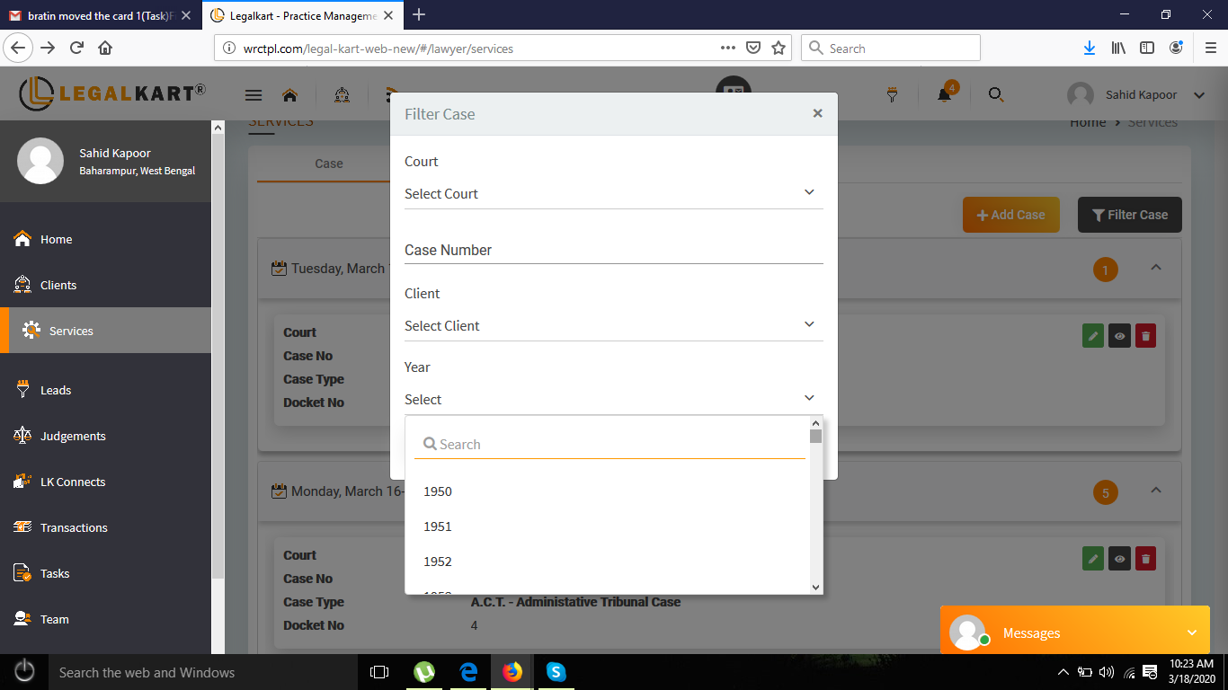Click the red delete icon on first case
1228x690 pixels.
[x=1145, y=336]
